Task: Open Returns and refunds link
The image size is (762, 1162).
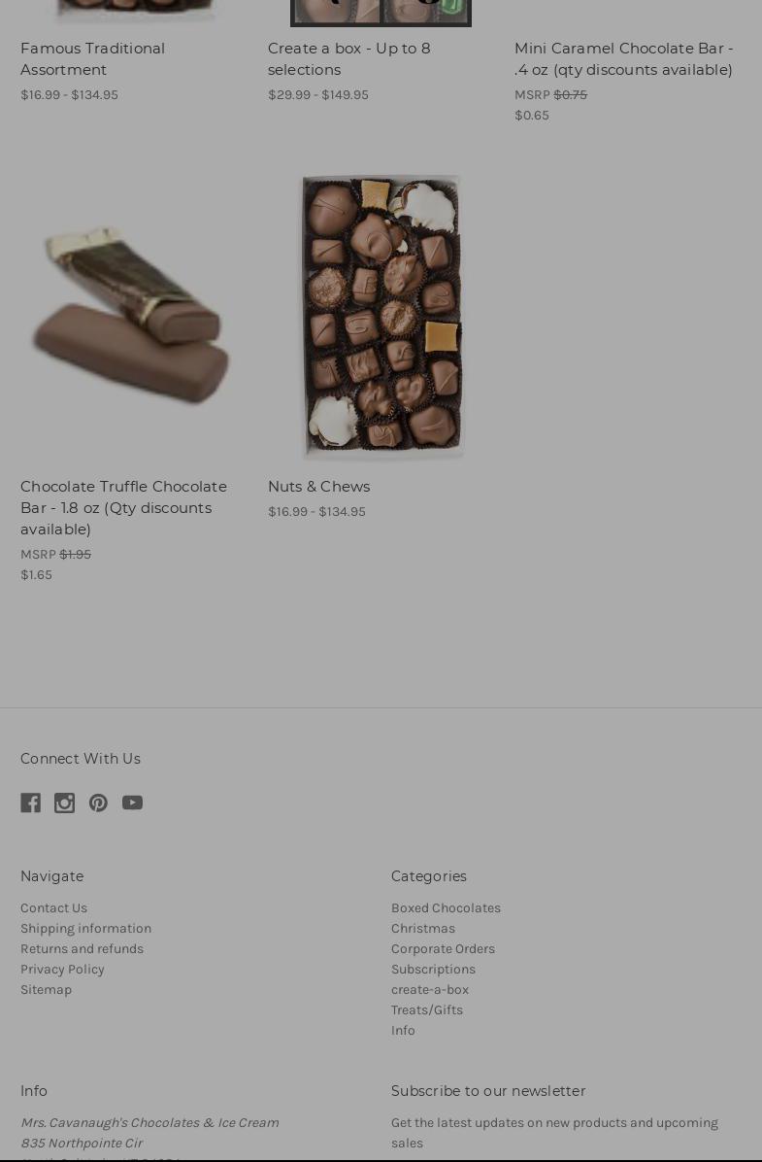Action: pos(83,948)
